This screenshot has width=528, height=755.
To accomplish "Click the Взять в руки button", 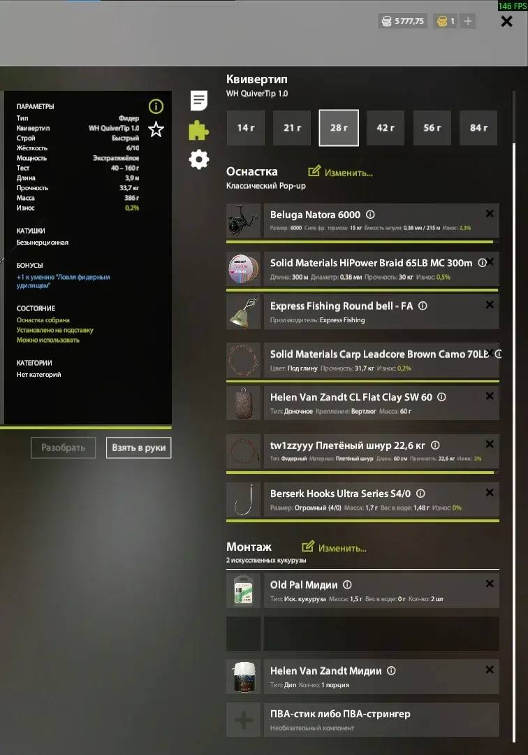I will (x=138, y=448).
